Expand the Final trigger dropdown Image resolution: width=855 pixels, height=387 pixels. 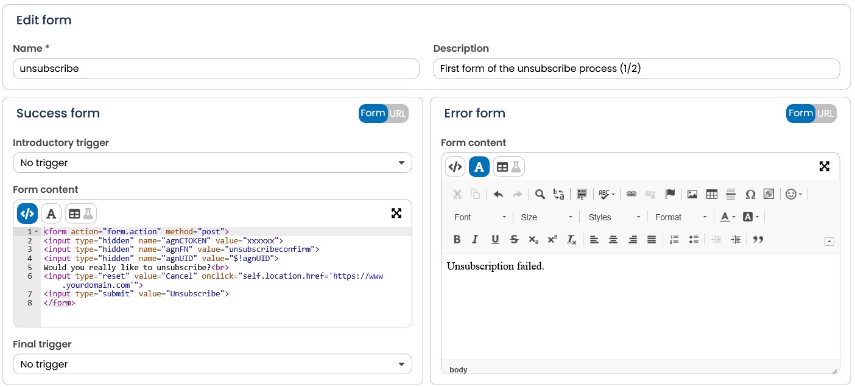(x=213, y=364)
